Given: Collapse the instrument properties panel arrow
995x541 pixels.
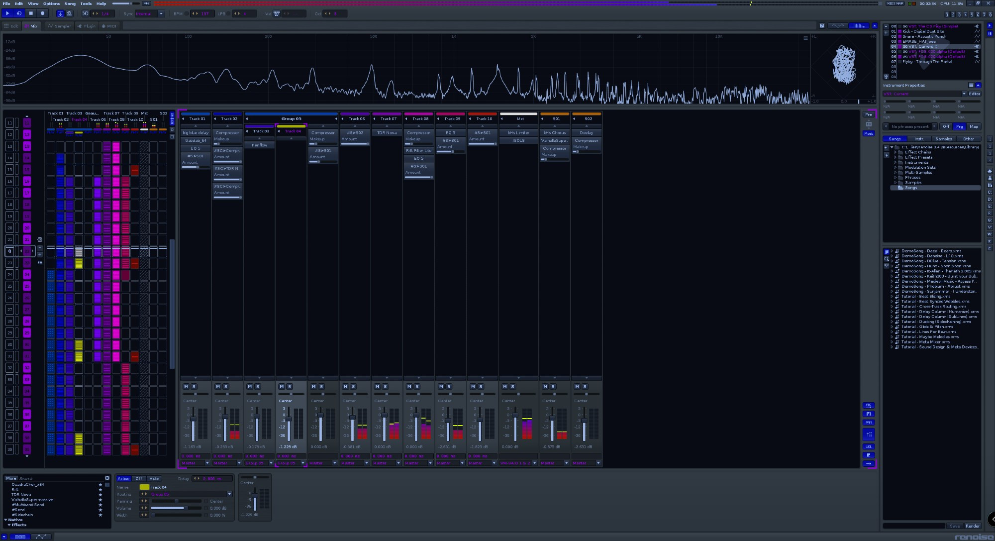Looking at the screenshot, I should [978, 85].
